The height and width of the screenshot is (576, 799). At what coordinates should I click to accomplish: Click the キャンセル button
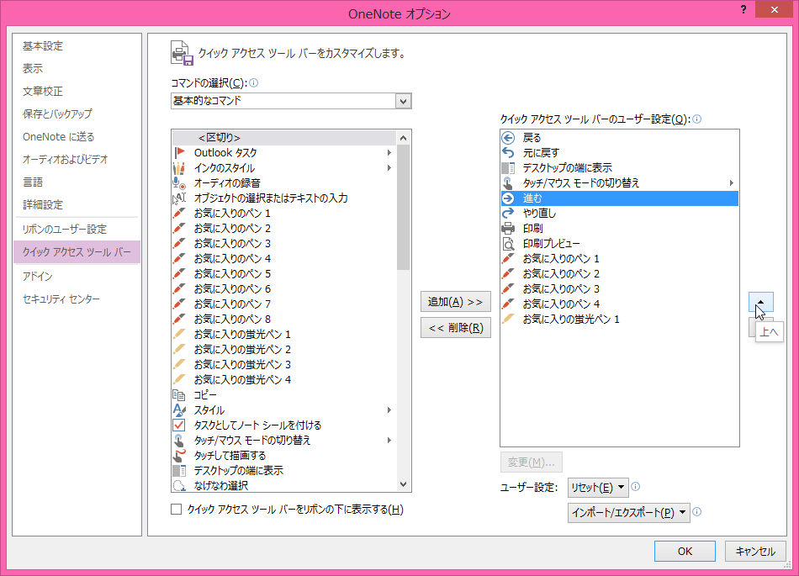(x=756, y=551)
